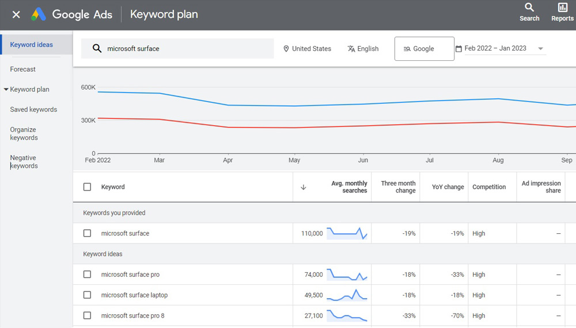
Task: Click the 27,100 monthly searches value
Action: click(x=313, y=315)
